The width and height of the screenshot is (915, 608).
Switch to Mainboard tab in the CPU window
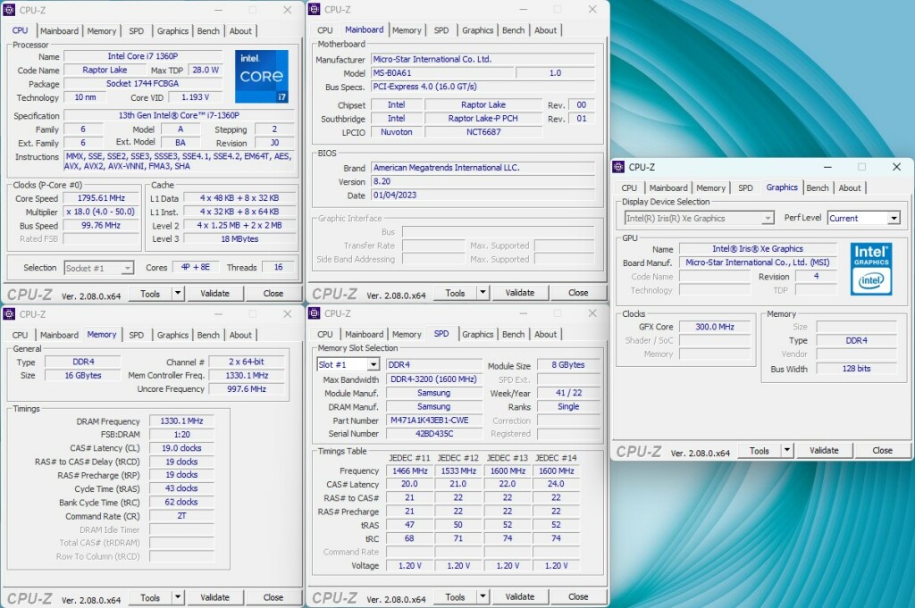tap(59, 31)
